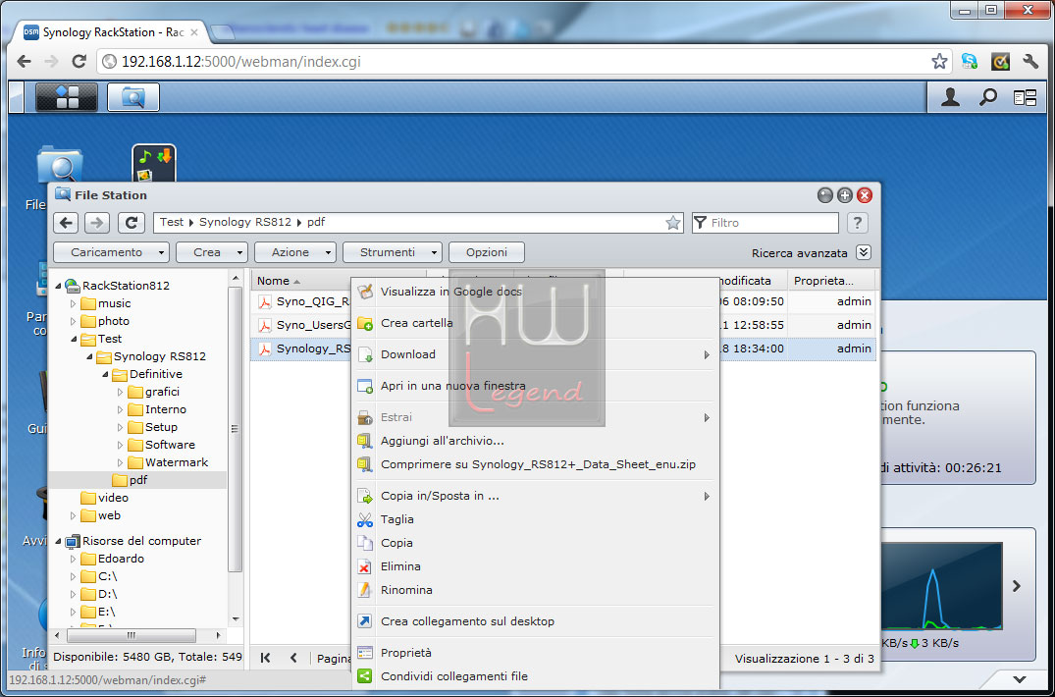Click the Syno_UsersG PDF file icon

click(x=265, y=326)
